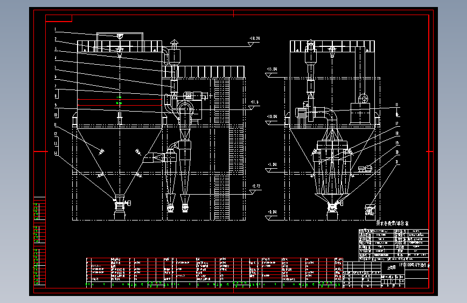Screen dimensions: 467x303
Task: Click part callout number 4 on the left view
Action: coord(55,58)
